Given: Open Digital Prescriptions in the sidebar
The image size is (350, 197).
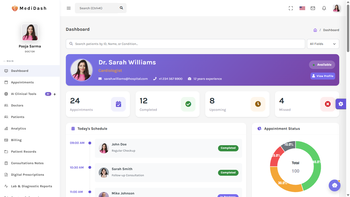Looking at the screenshot, I should 30,175.
